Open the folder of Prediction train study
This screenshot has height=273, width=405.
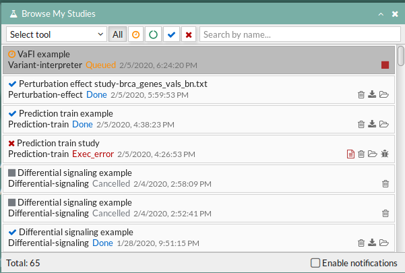pos(372,154)
